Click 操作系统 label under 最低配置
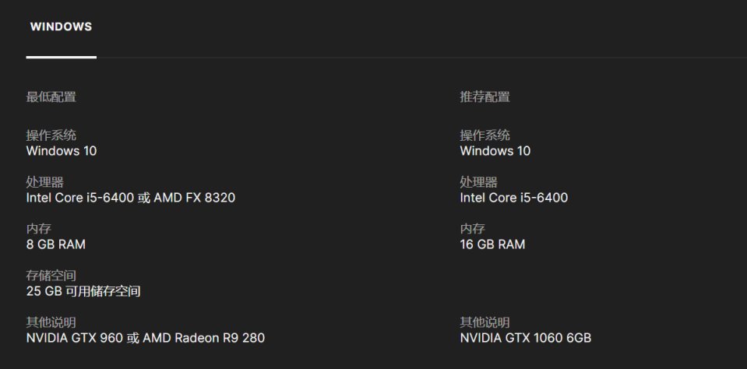 coord(51,135)
